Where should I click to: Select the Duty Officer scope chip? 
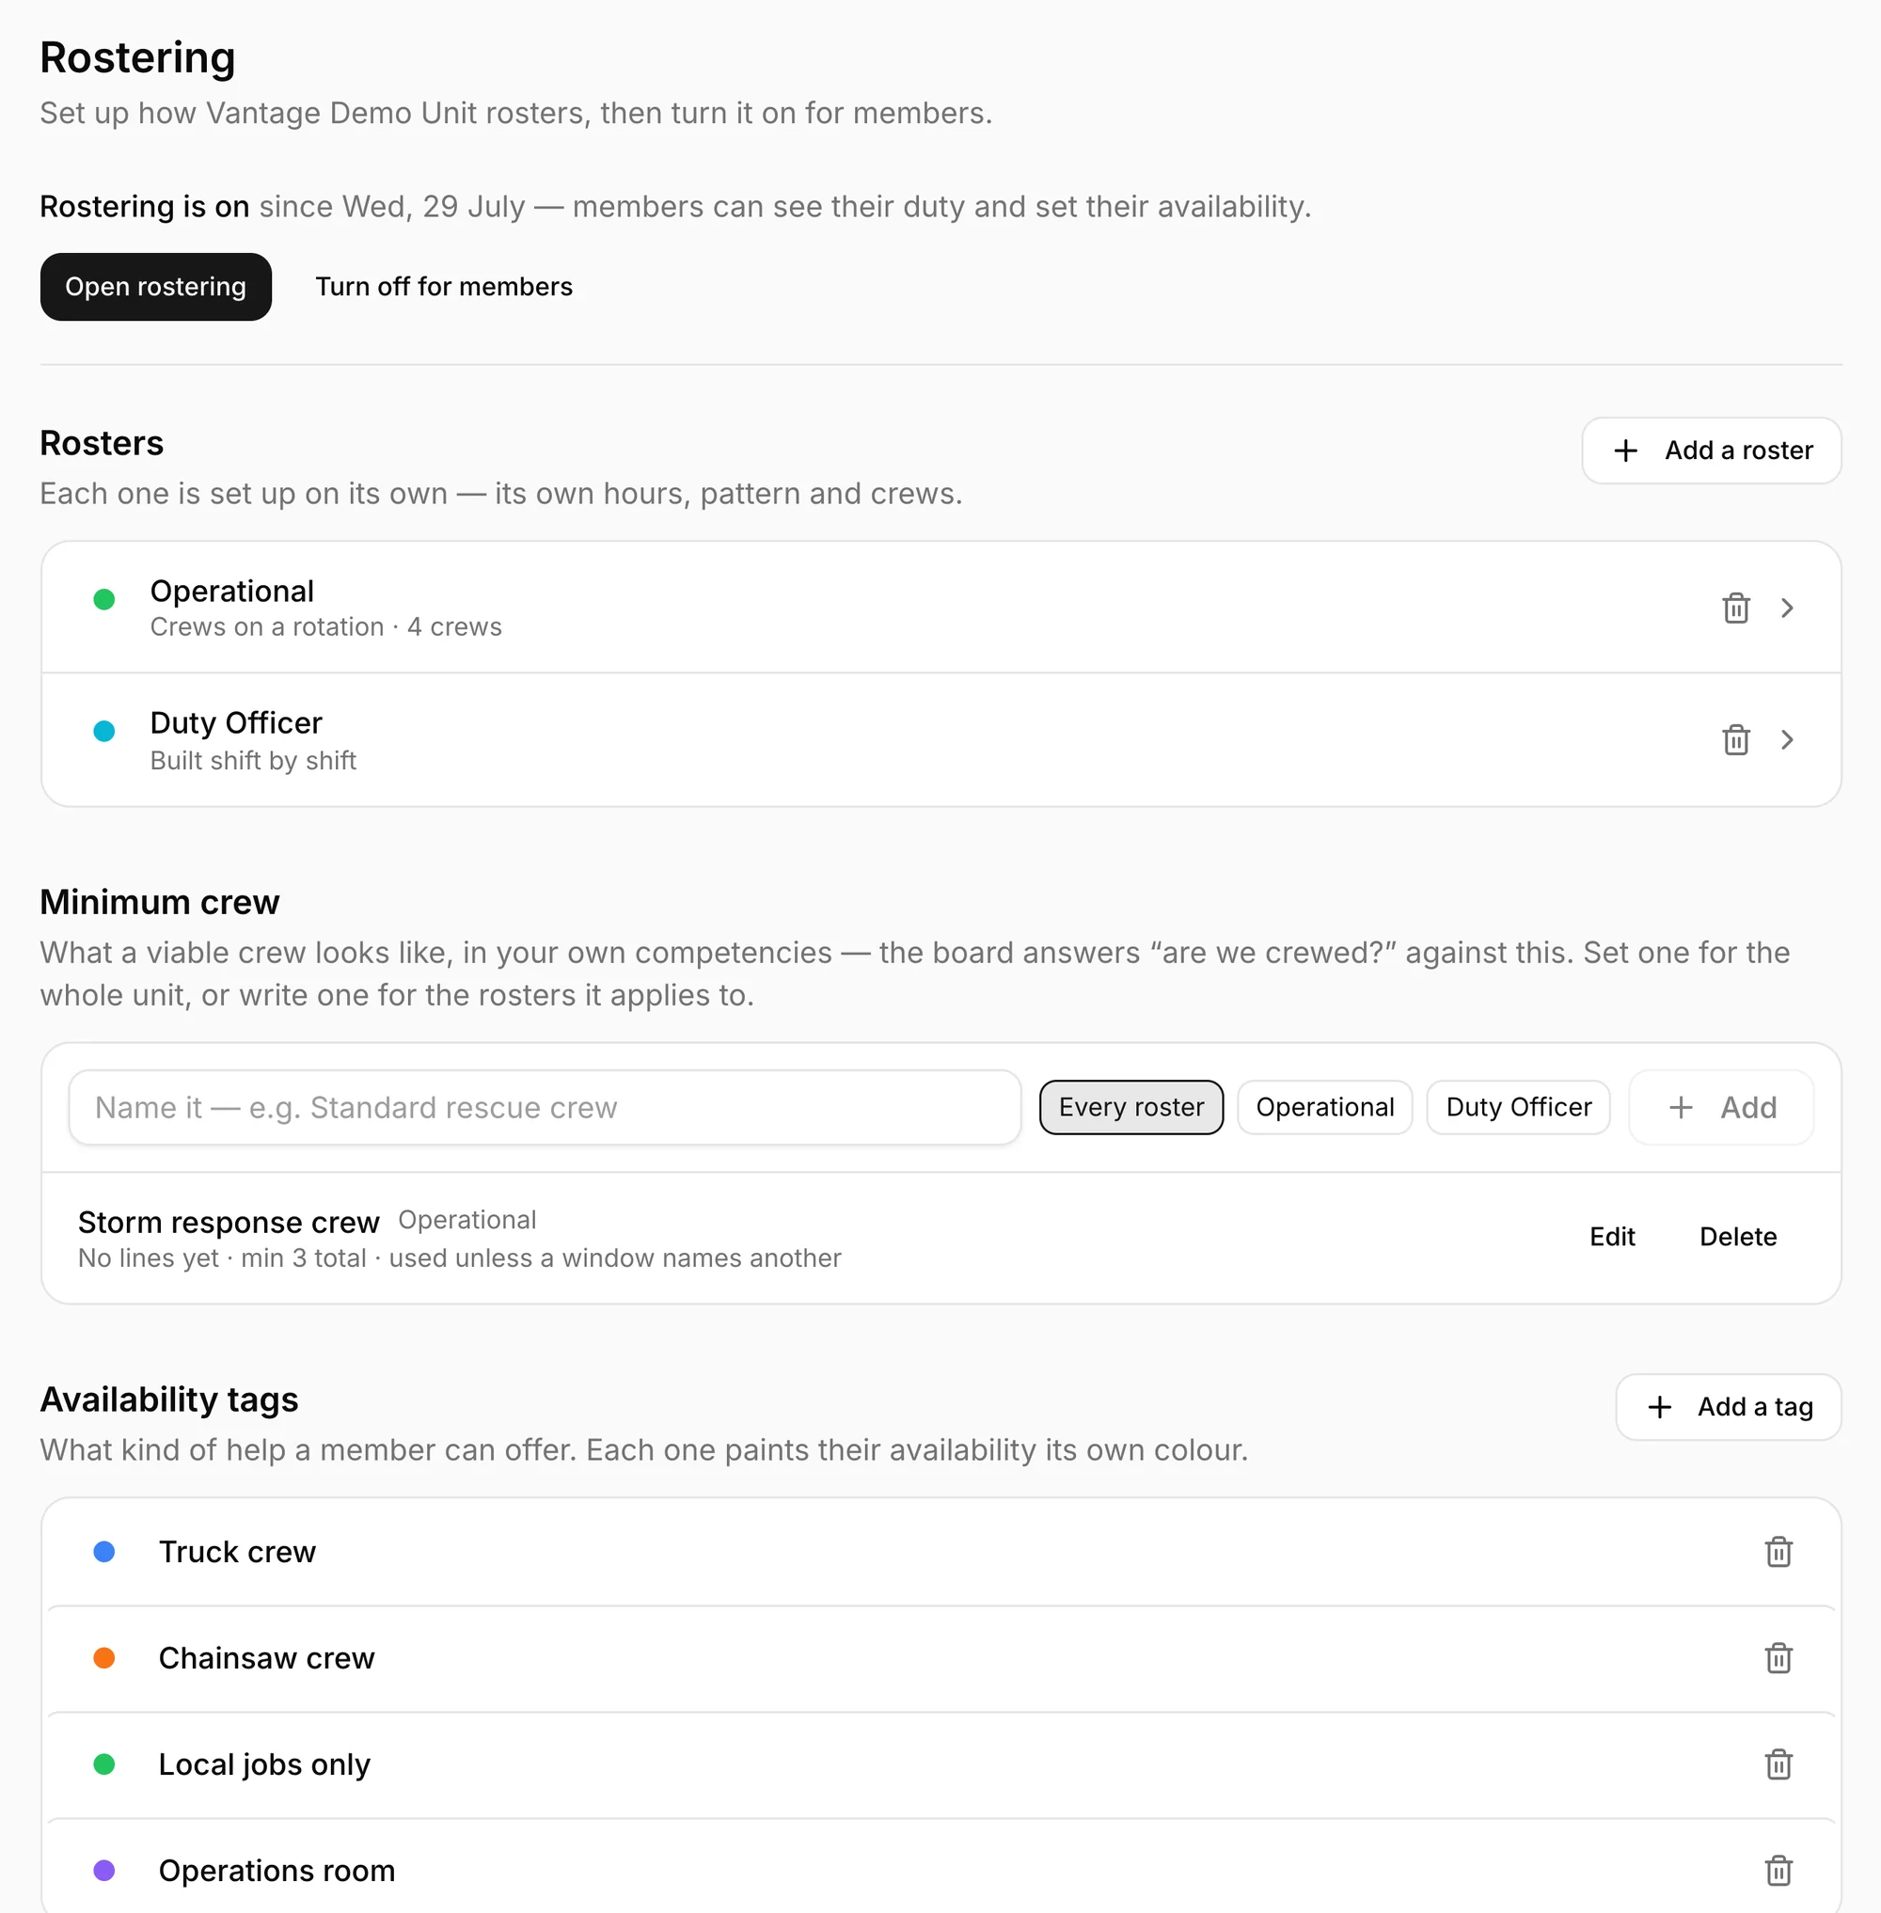coord(1518,1108)
